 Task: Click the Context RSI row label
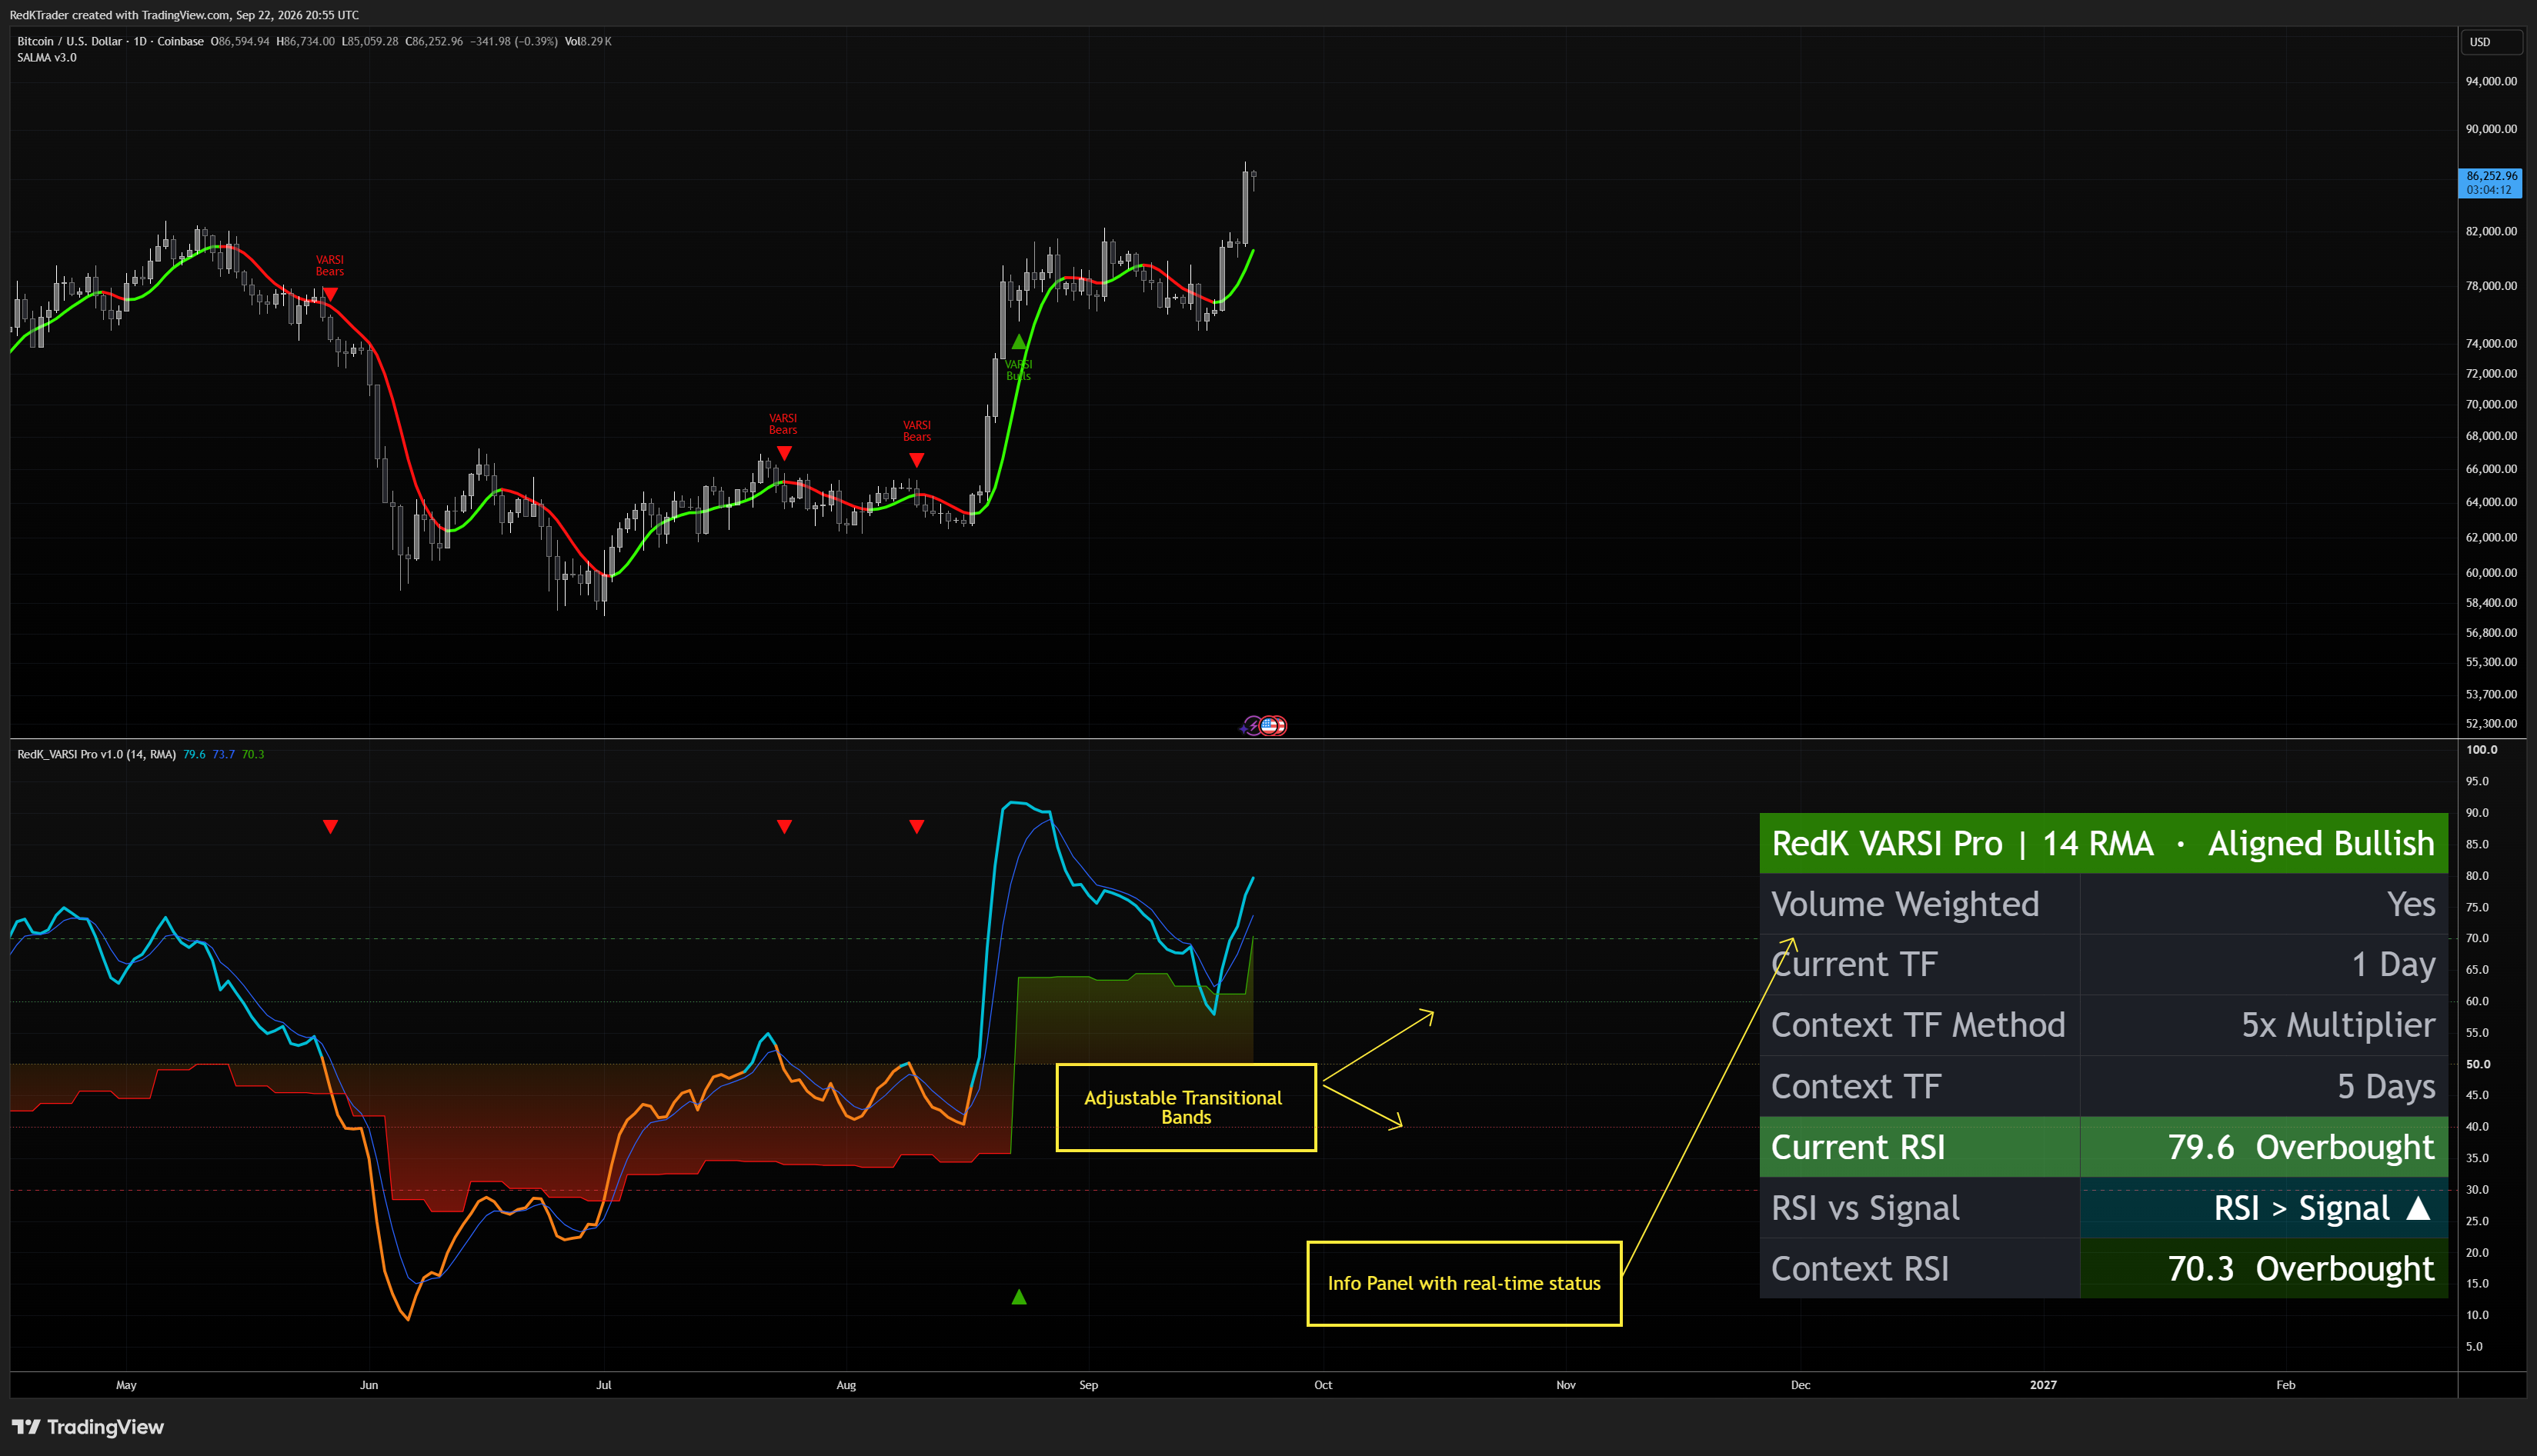point(1860,1268)
